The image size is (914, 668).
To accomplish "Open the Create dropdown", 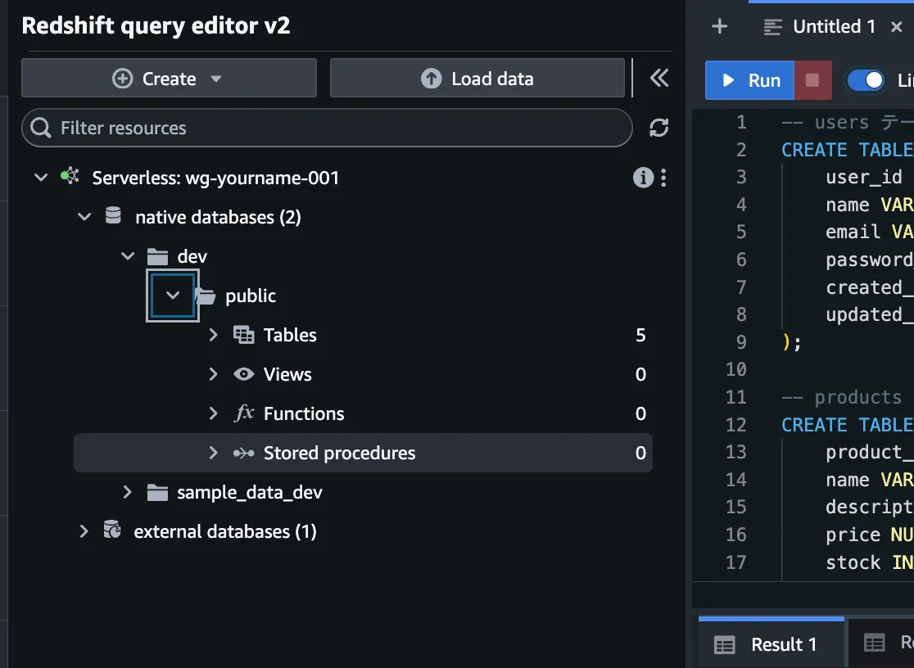I will 169,79.
